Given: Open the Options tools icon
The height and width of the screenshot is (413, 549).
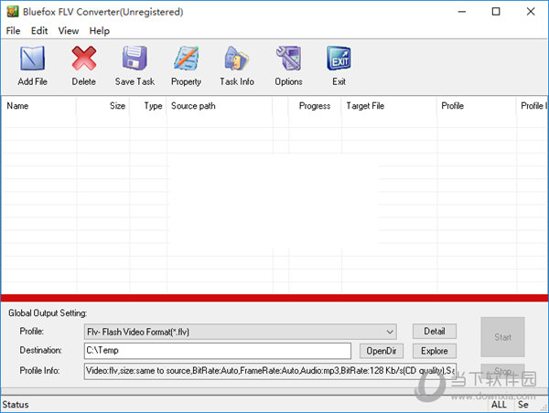Looking at the screenshot, I should tap(288, 58).
